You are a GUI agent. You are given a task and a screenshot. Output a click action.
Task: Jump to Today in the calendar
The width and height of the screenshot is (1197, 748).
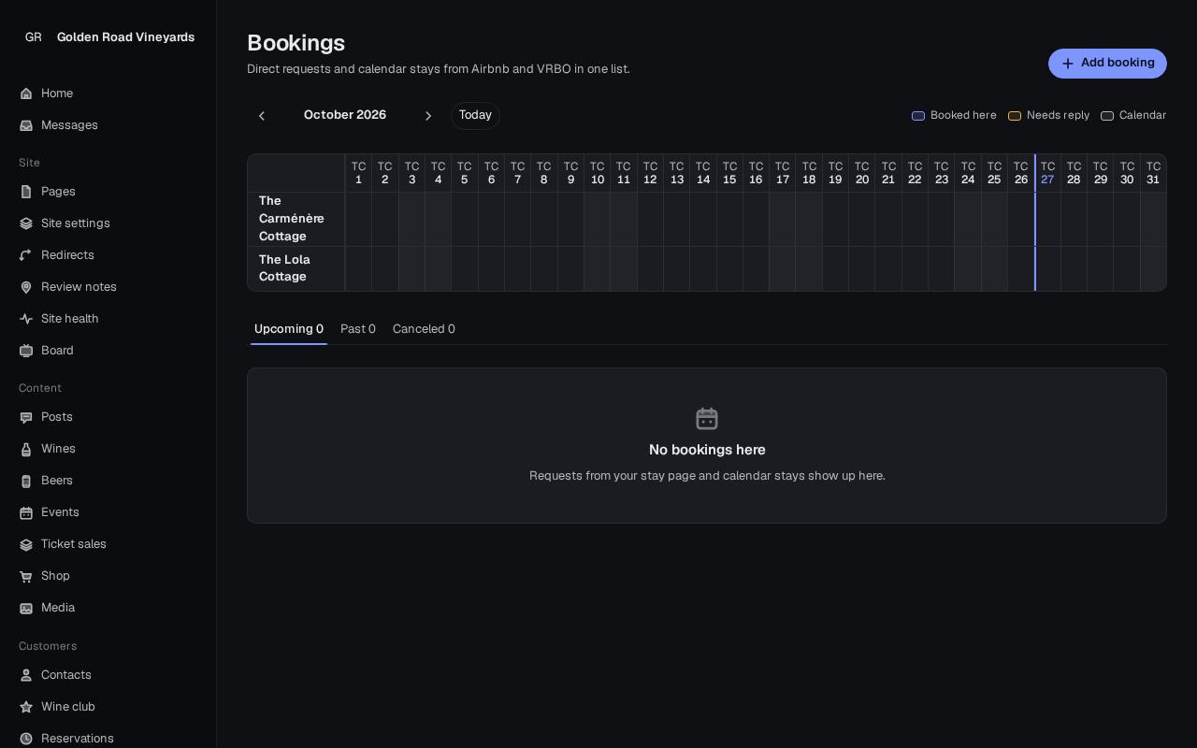(x=475, y=116)
